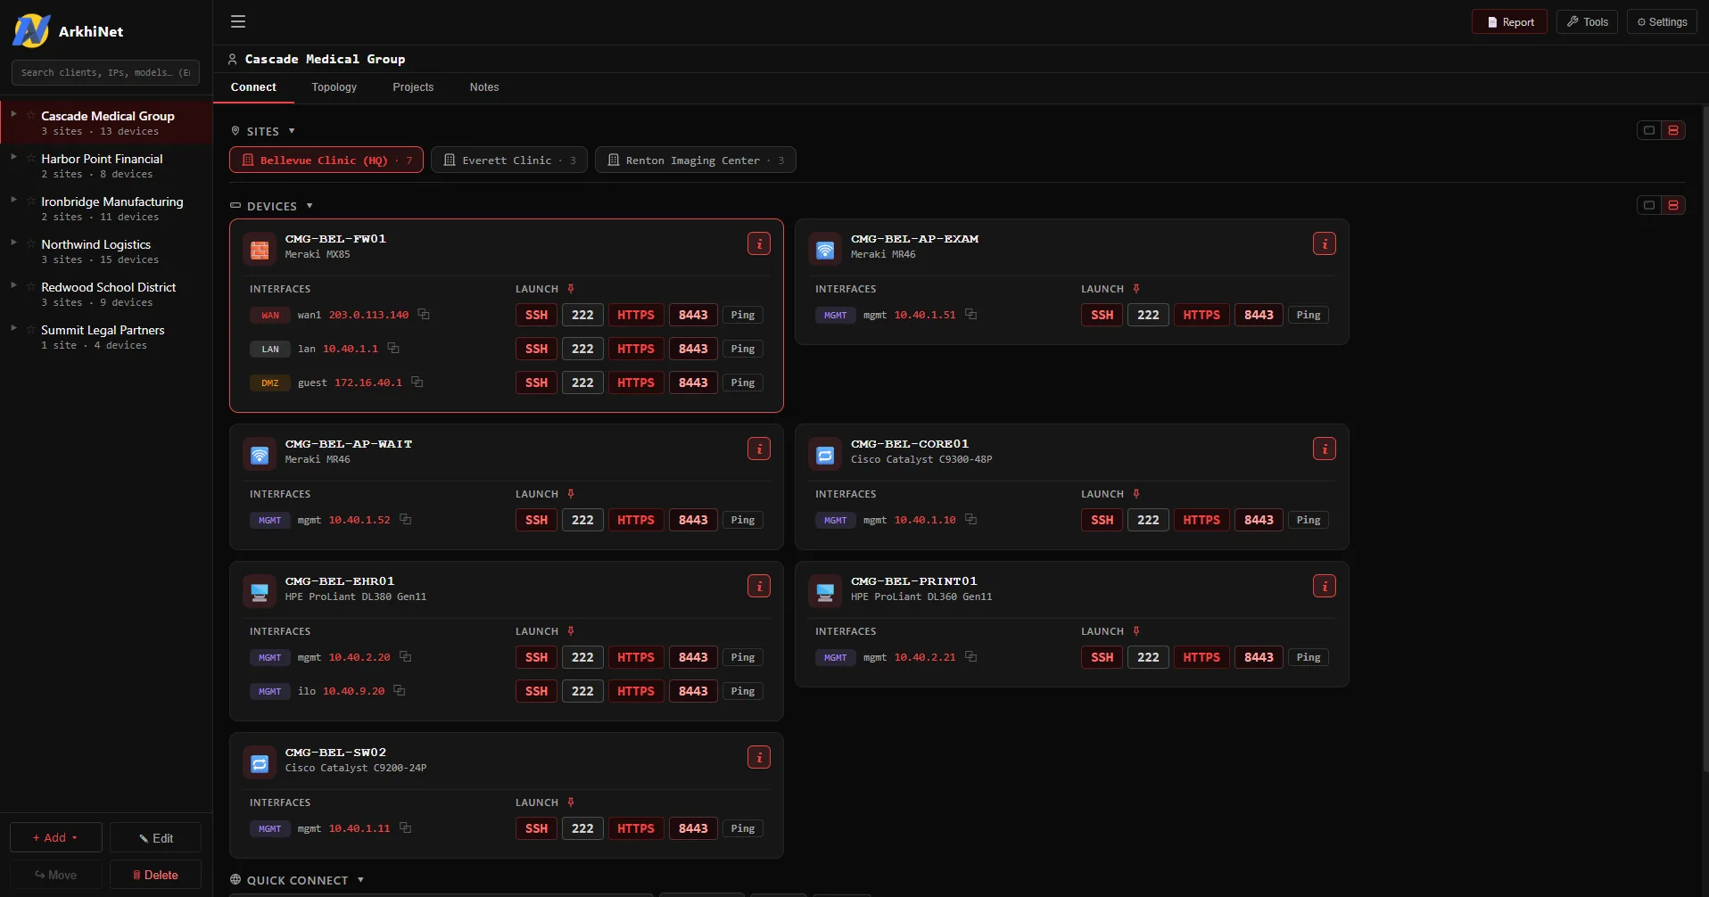Screen dimensions: 1709x897
Task: Open the Add dropdown
Action: [x=55, y=837]
